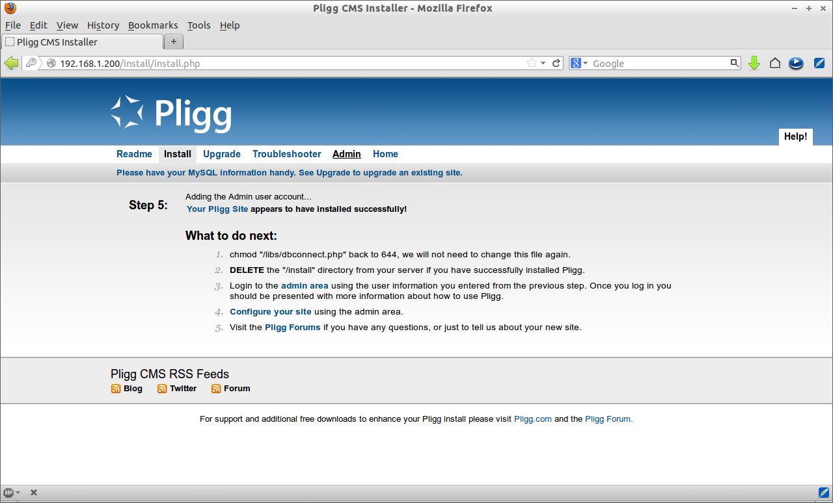Image resolution: width=833 pixels, height=503 pixels.
Task: Select the Install nav tab
Action: click(x=178, y=154)
